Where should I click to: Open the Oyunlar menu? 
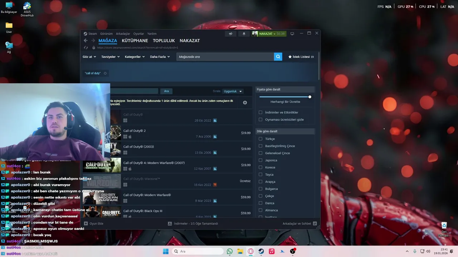tap(139, 34)
